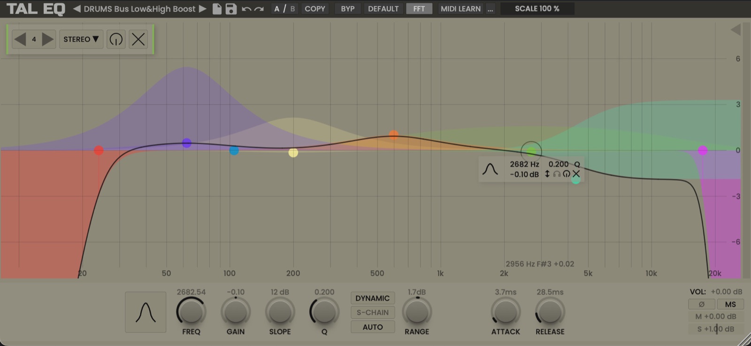Load the next preset with right arrow

tap(202, 9)
